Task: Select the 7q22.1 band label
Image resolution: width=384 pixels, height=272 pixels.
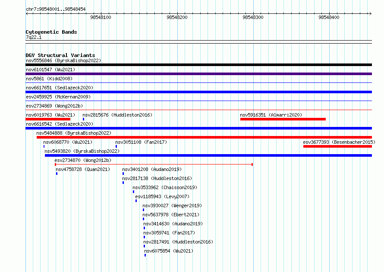Action: (34, 37)
